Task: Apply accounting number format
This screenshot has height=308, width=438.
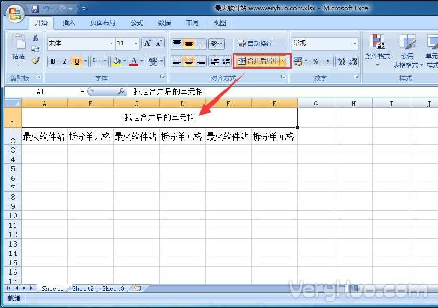Action: (298, 61)
